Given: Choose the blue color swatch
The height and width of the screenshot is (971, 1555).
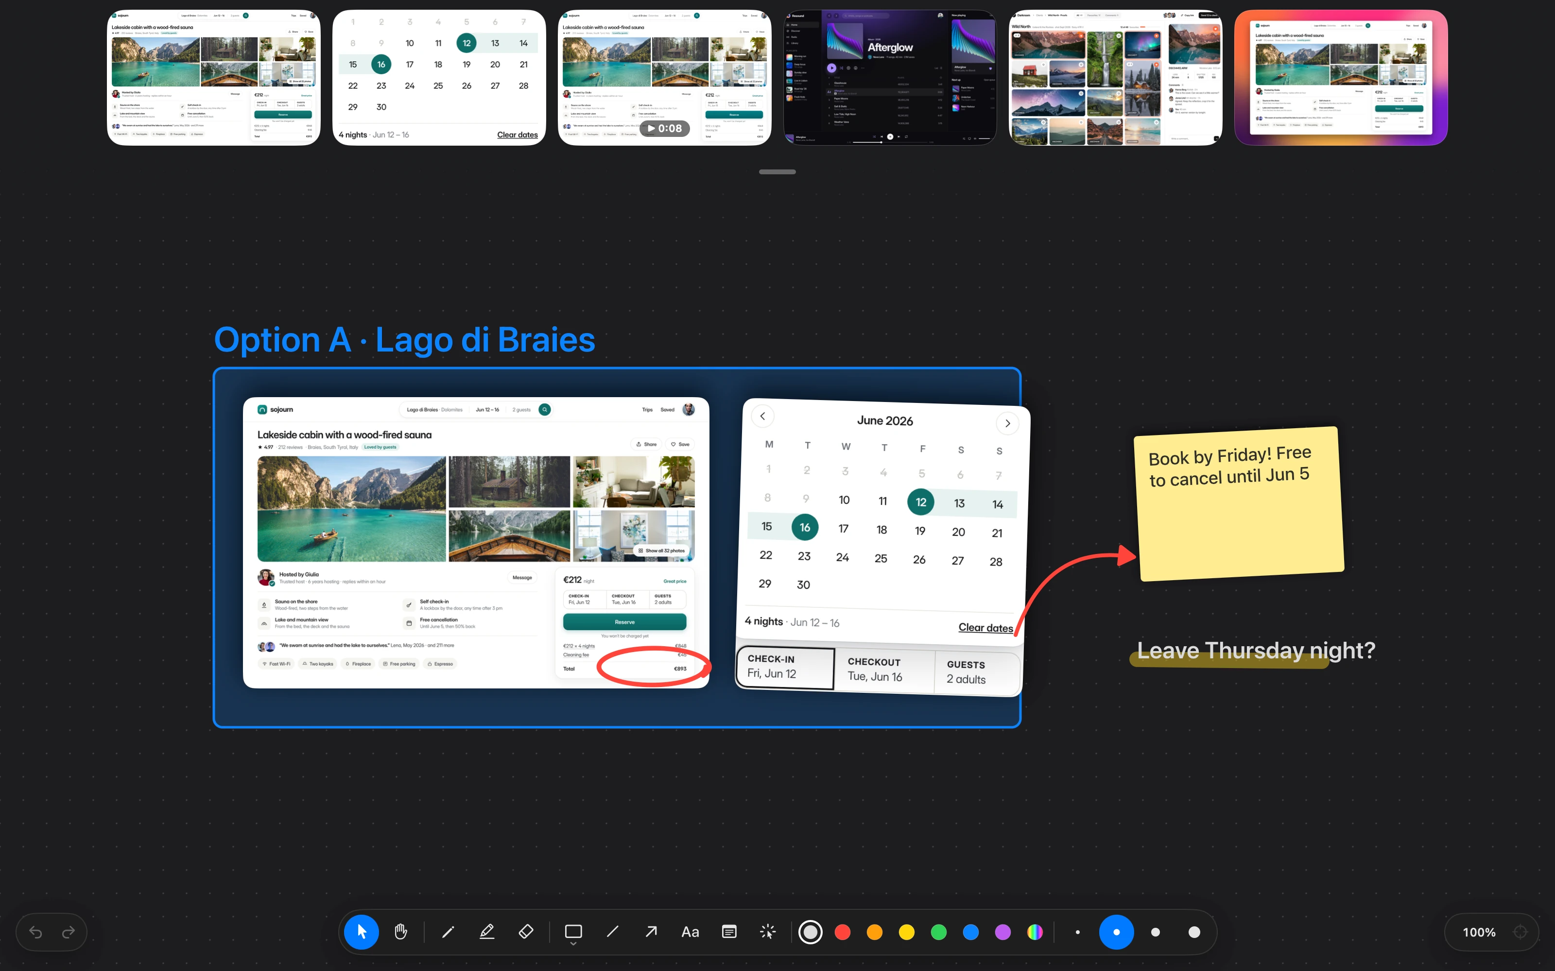Looking at the screenshot, I should pos(971,932).
